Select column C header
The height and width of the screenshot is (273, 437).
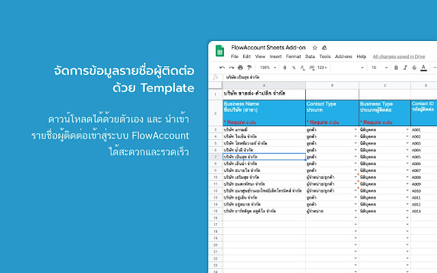point(385,85)
